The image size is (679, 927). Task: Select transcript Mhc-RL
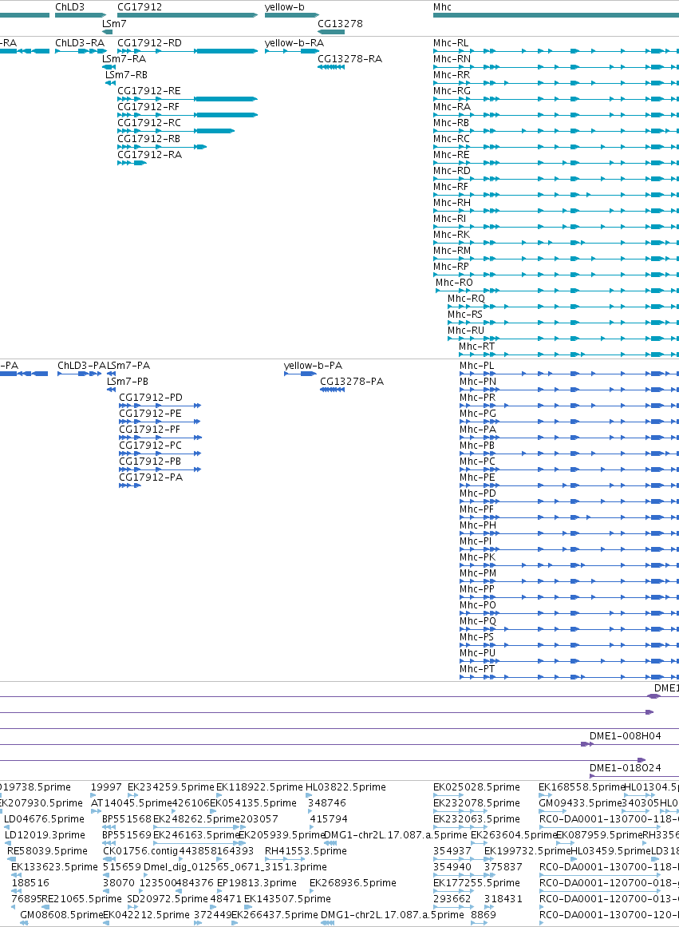451,43
